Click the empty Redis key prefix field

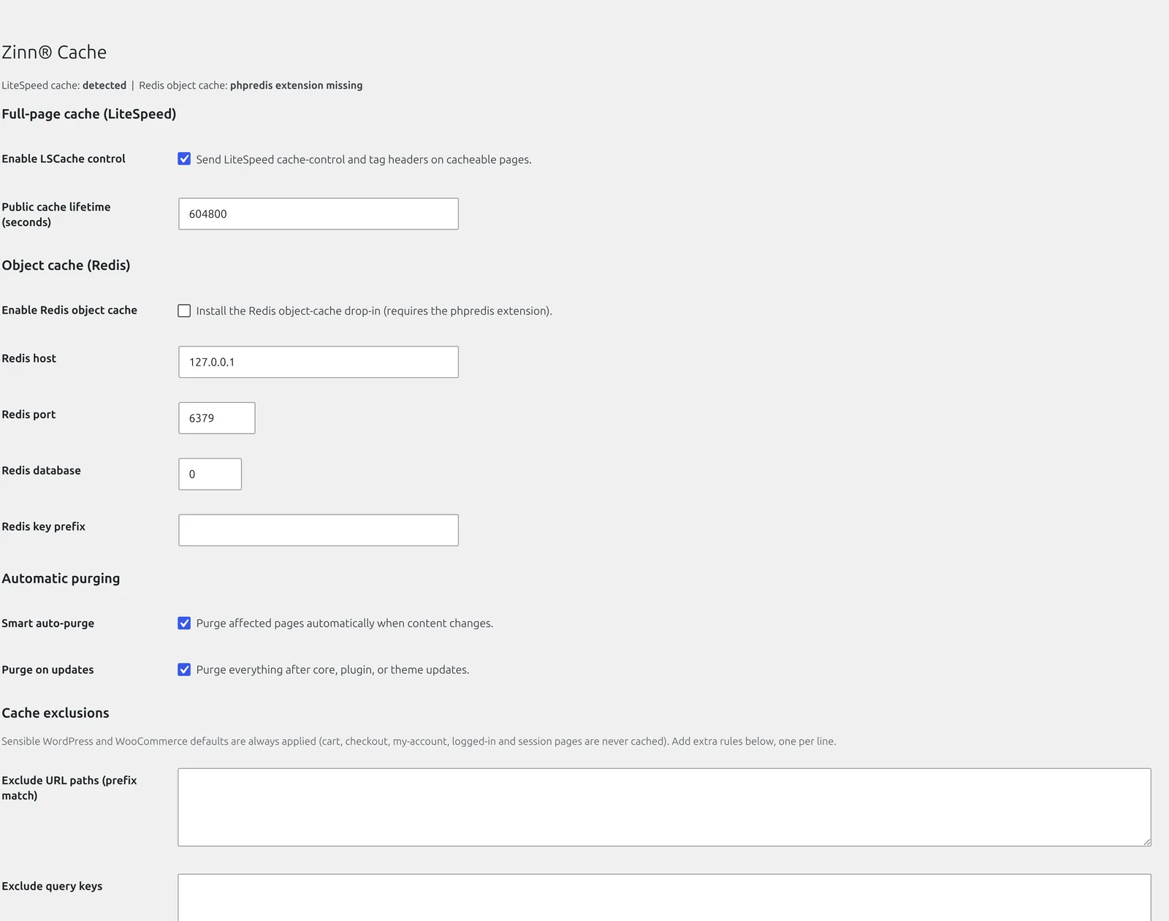(319, 530)
